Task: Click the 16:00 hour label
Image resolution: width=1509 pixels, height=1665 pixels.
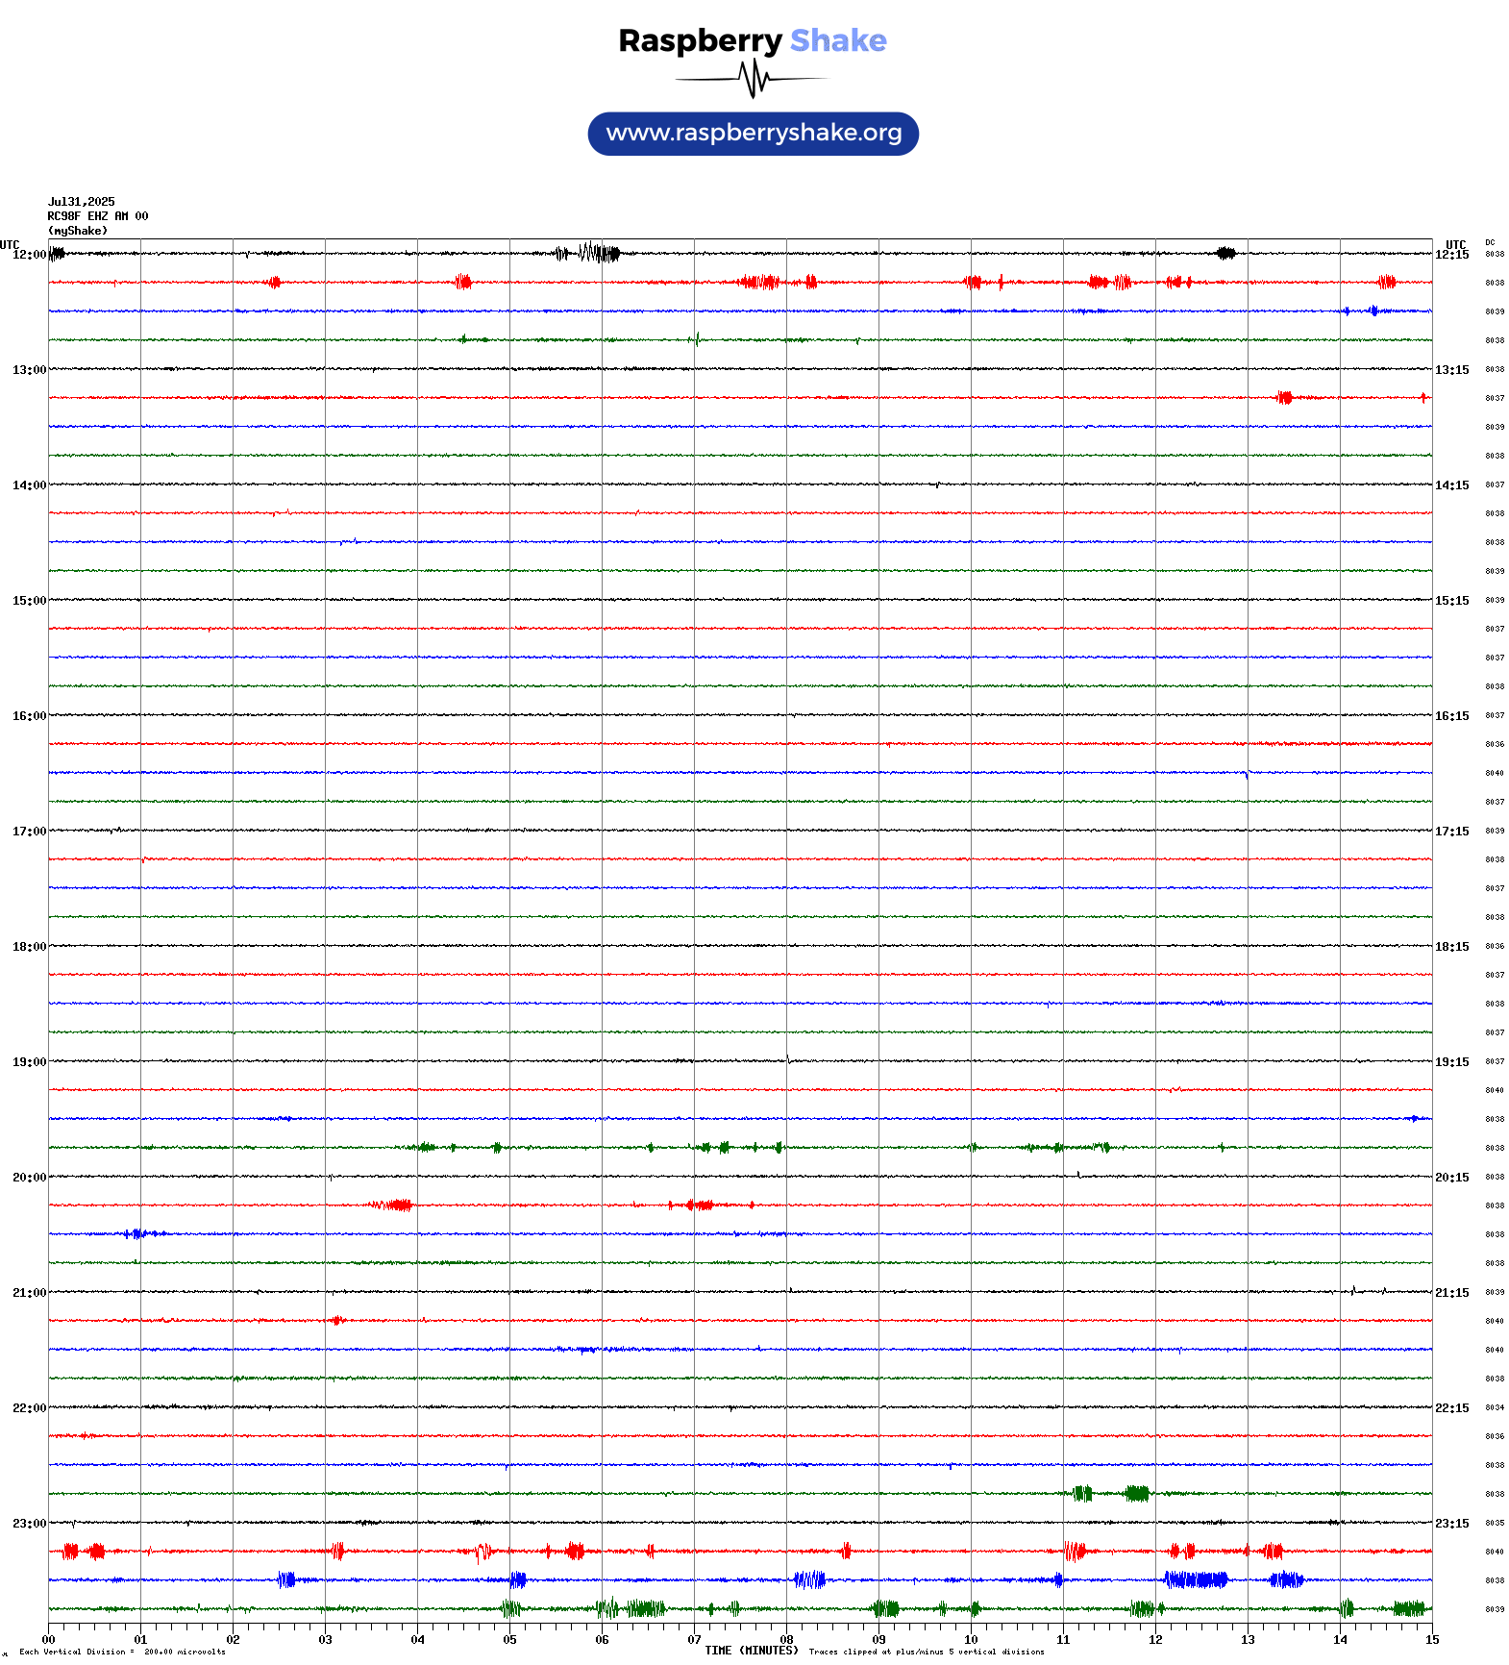Action: pos(29,716)
